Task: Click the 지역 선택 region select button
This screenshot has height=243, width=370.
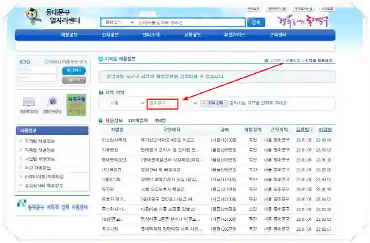Action: tap(214, 104)
